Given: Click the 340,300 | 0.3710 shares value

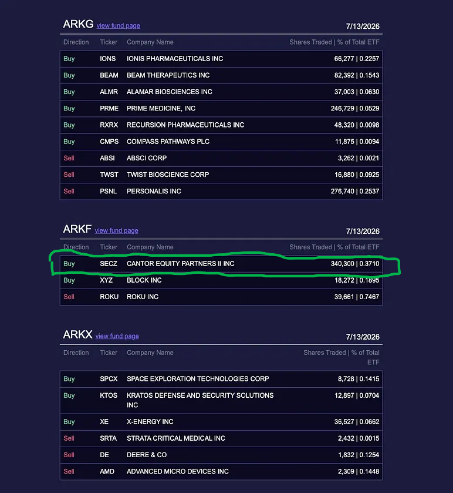Looking at the screenshot, I should [x=355, y=264].
